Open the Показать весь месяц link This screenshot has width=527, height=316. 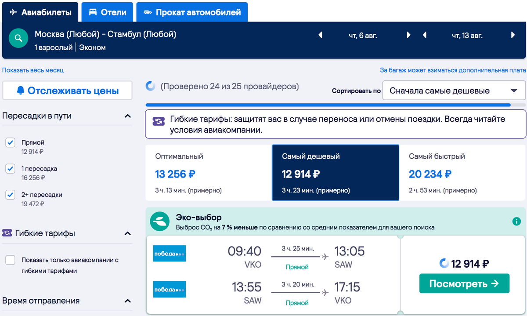[32, 70]
